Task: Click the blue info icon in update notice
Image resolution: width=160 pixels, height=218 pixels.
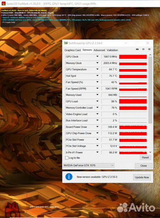Action: [x=69, y=177]
